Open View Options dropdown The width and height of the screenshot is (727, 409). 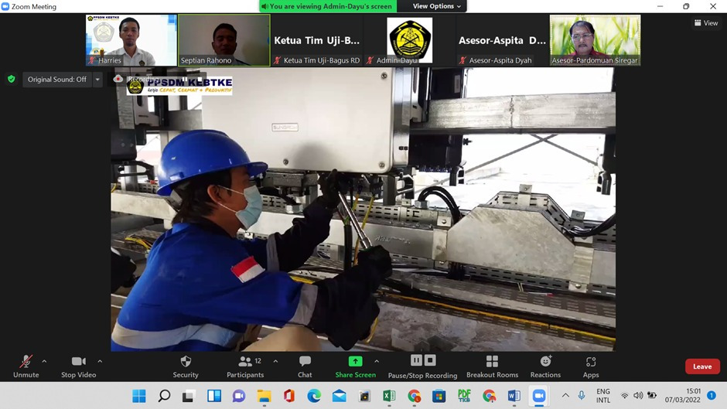click(437, 6)
